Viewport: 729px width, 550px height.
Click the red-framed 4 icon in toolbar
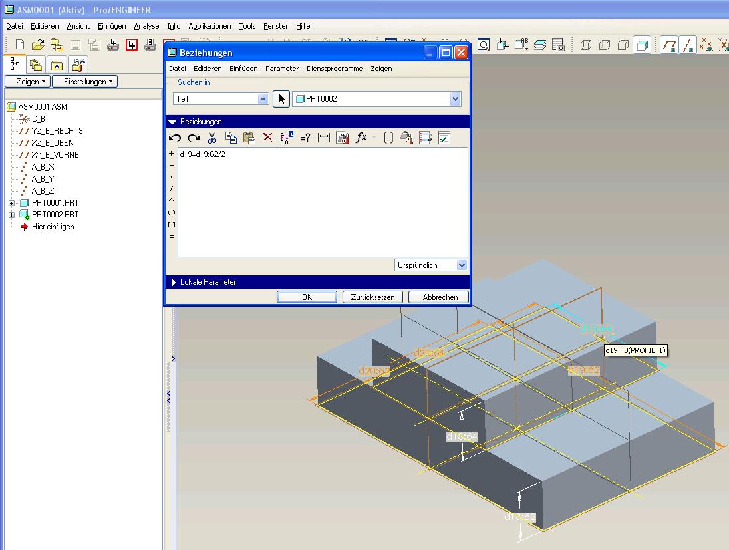[x=132, y=45]
